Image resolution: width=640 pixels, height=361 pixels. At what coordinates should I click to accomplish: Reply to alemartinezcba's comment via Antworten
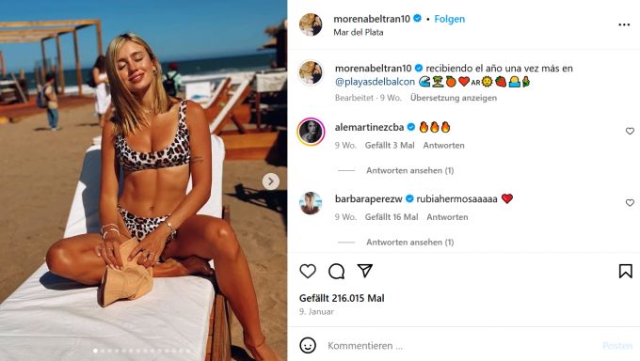443,145
